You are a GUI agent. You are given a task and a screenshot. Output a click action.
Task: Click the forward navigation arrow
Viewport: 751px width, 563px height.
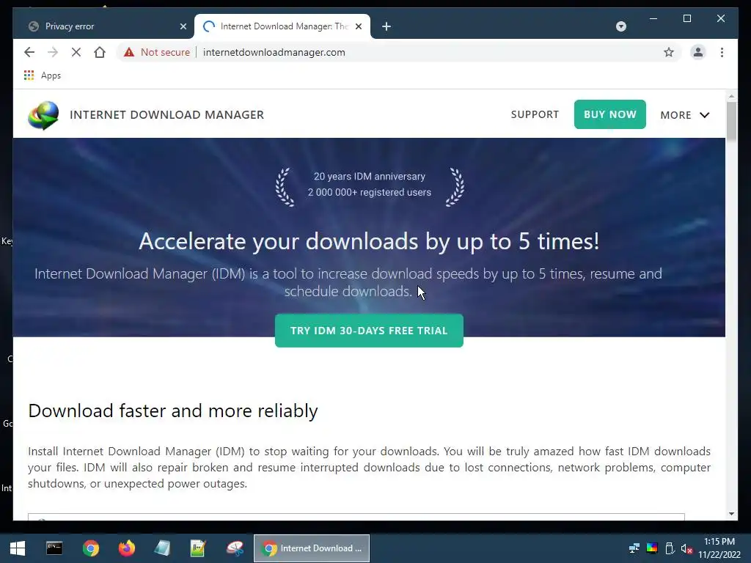coord(53,52)
